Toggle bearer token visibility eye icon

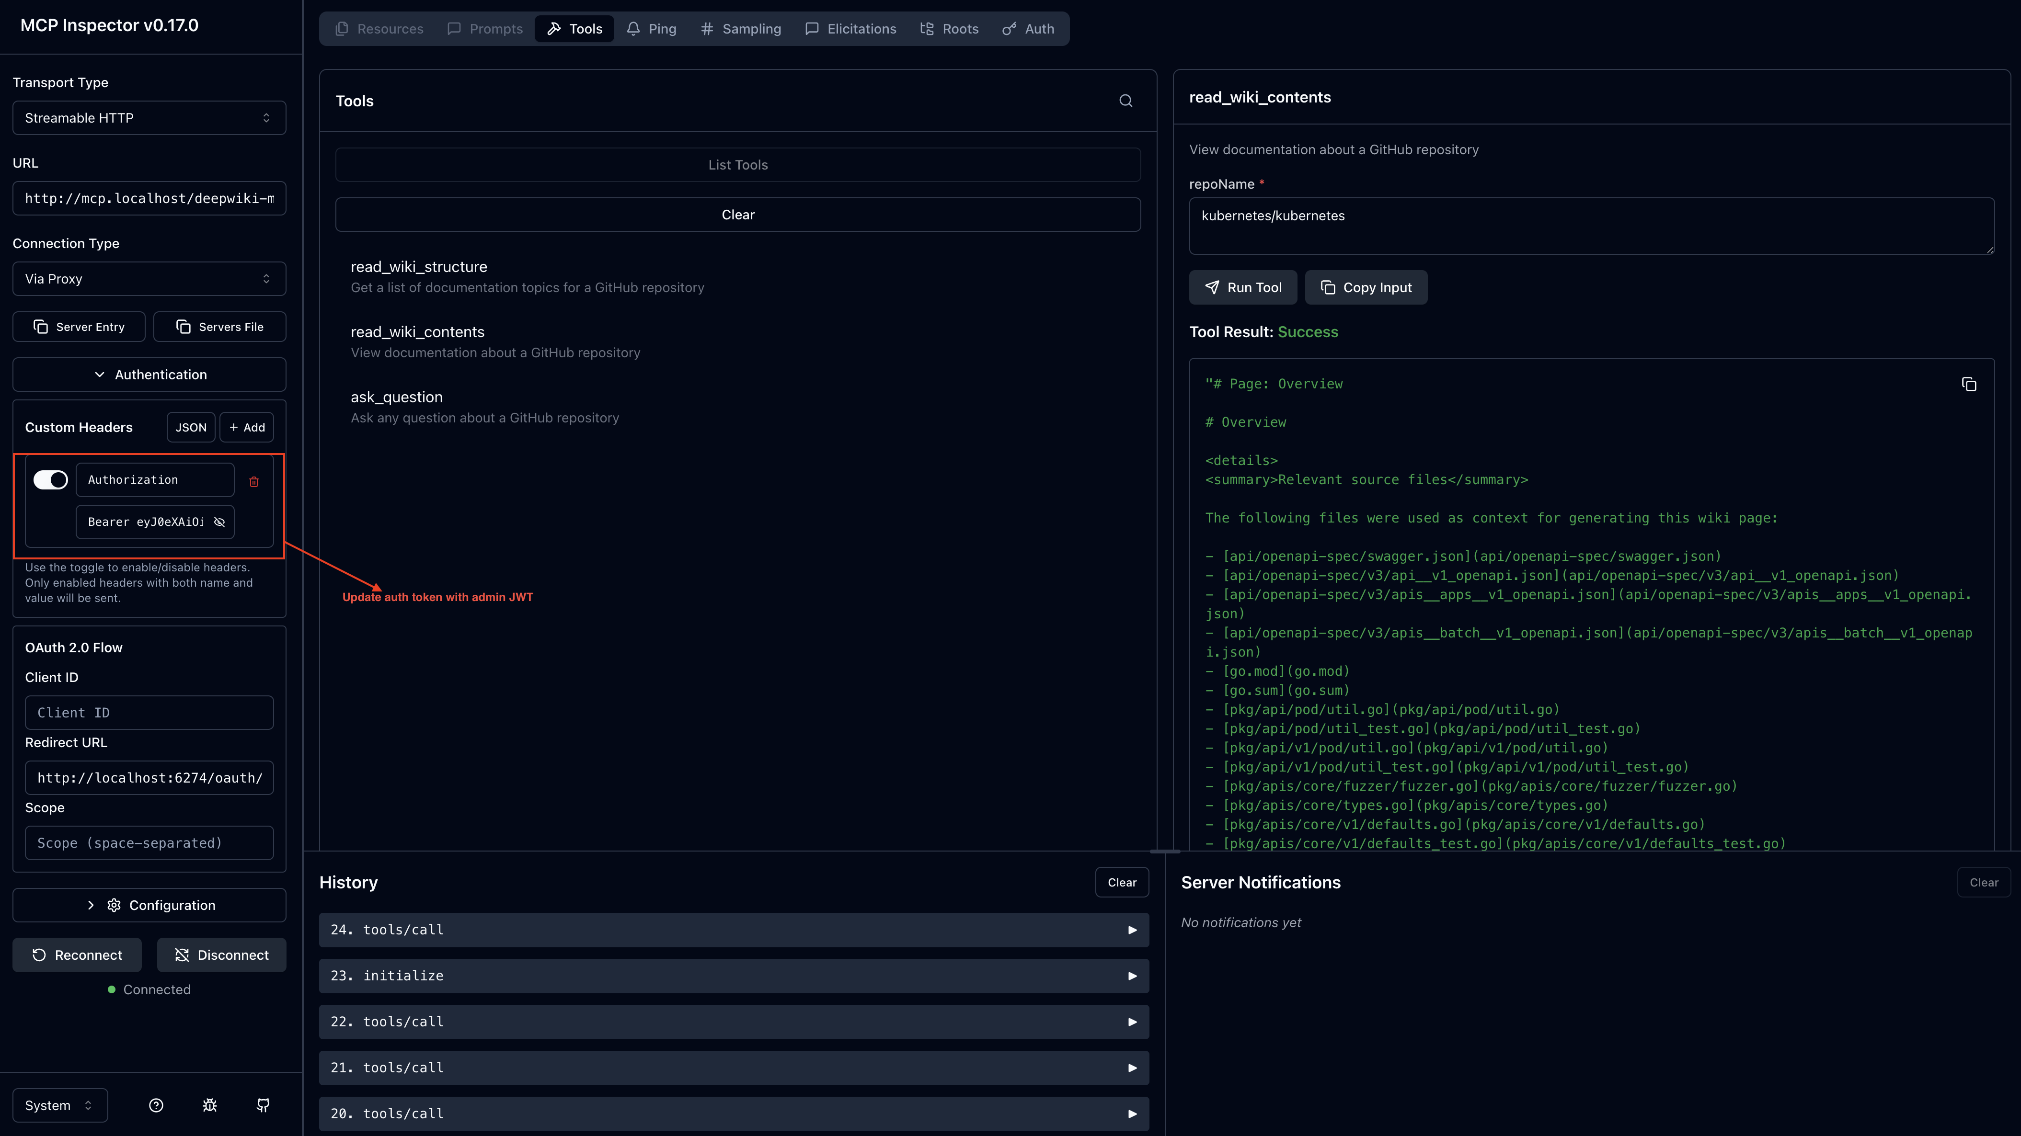pos(219,522)
